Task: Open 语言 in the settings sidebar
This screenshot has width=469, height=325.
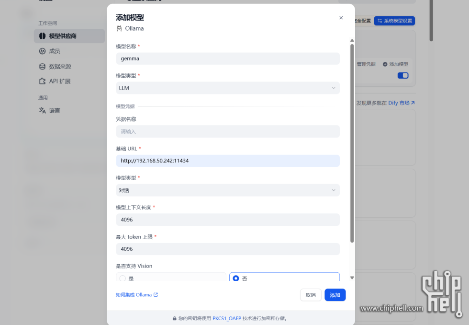Action: click(x=69, y=111)
